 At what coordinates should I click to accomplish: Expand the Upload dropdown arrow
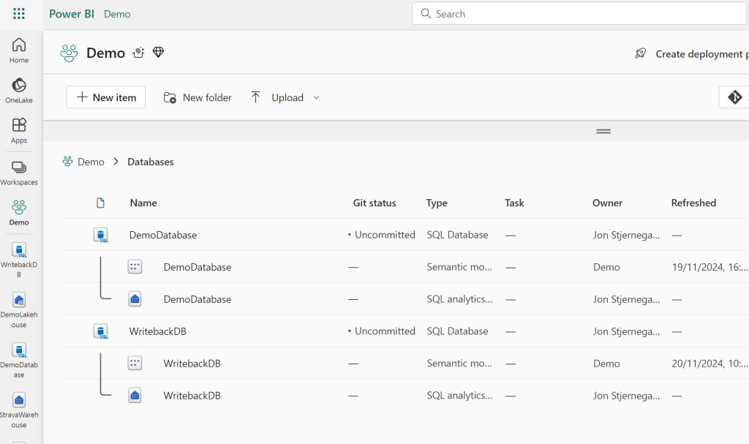click(317, 97)
